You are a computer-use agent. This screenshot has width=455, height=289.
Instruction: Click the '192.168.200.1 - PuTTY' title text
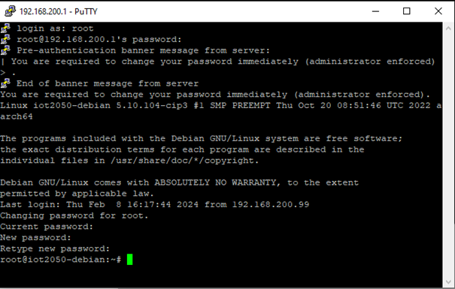(59, 11)
